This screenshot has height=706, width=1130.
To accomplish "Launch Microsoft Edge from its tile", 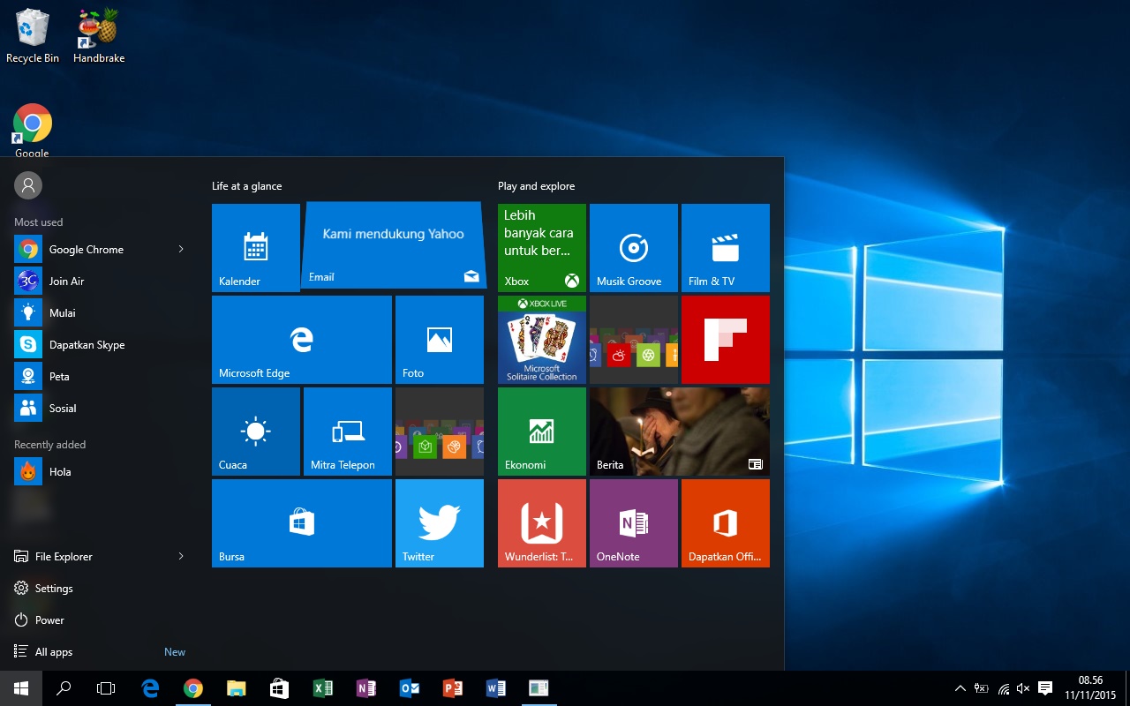I will 301,339.
